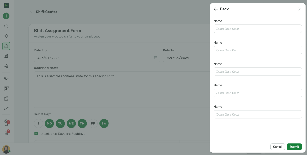Click the user profile avatar
This screenshot has height=155, width=307.
pos(6,149)
